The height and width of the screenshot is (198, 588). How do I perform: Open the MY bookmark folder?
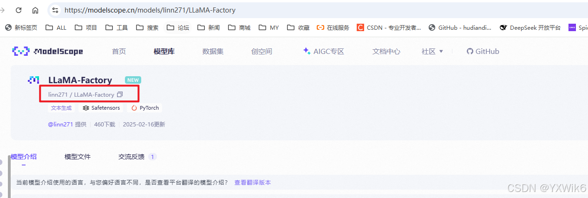click(x=269, y=27)
